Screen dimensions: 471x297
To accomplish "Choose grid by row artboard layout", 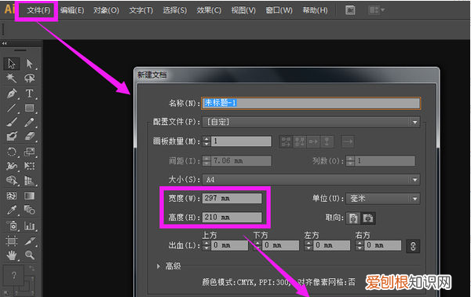I will click(x=286, y=141).
